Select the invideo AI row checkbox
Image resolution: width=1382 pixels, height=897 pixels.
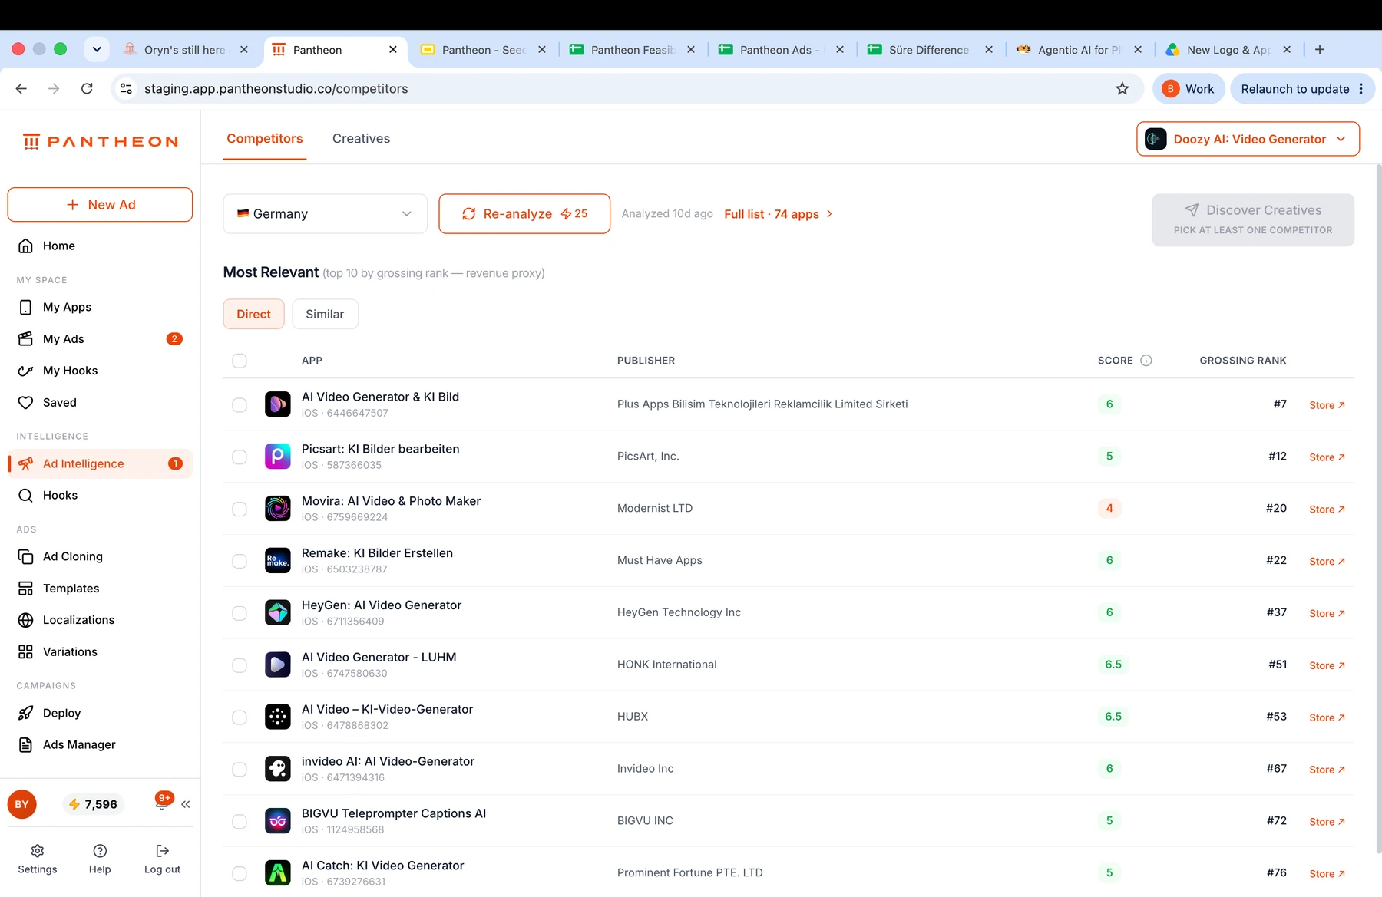240,769
